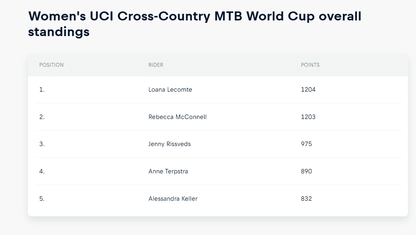Click the 832 points value
416x235 pixels.
coord(306,199)
